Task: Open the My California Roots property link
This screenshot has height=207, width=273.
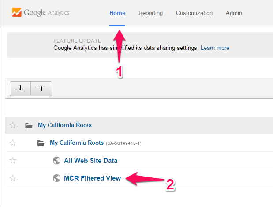Action: pyautogui.click(x=77, y=143)
